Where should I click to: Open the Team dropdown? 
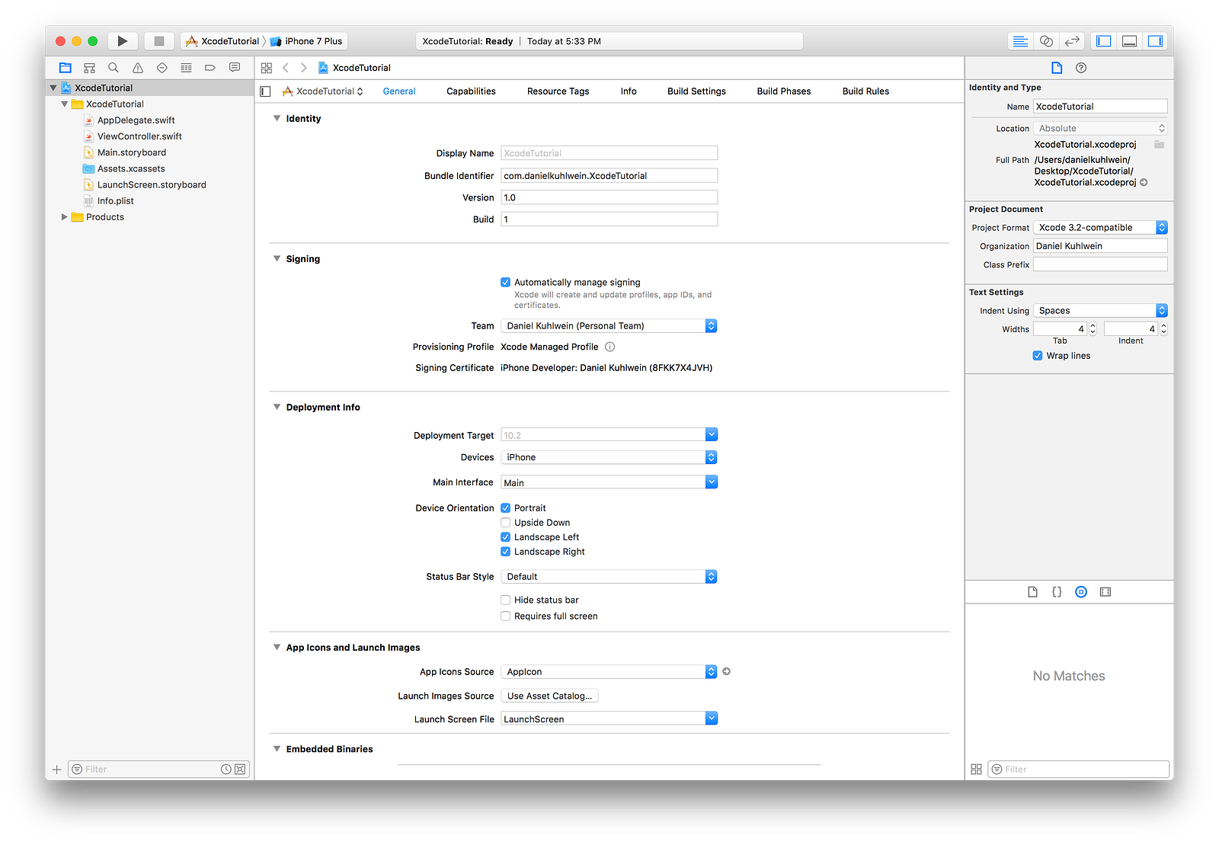point(609,326)
